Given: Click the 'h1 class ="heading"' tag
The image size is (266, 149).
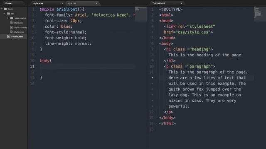Looking at the screenshot, I should pos(188,49).
